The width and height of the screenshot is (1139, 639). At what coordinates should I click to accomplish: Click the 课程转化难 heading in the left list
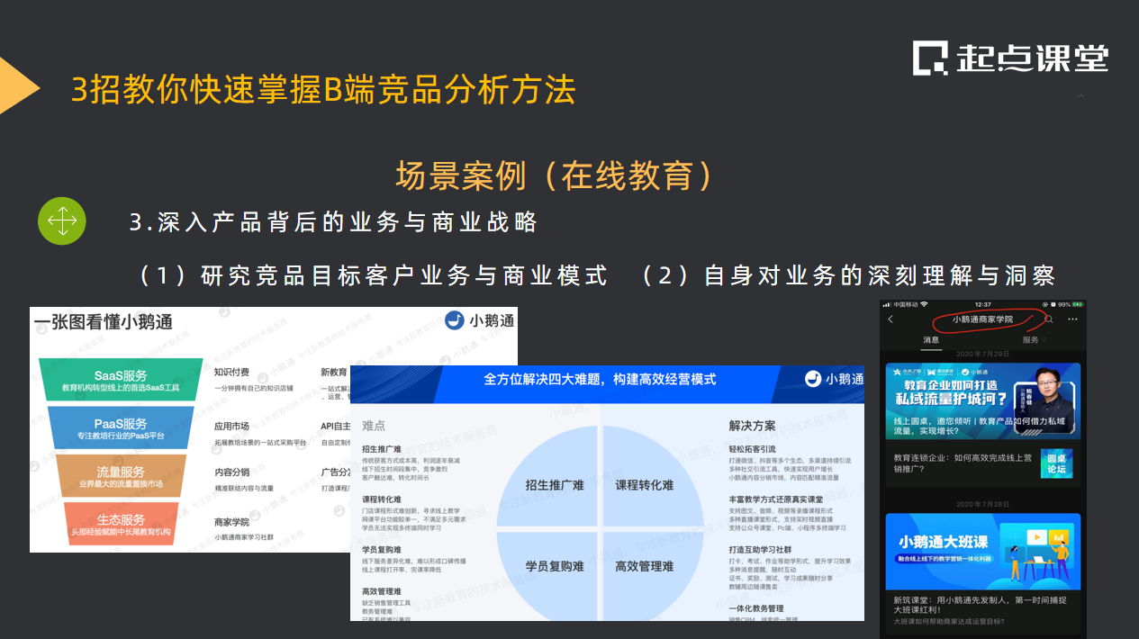pyautogui.click(x=382, y=499)
